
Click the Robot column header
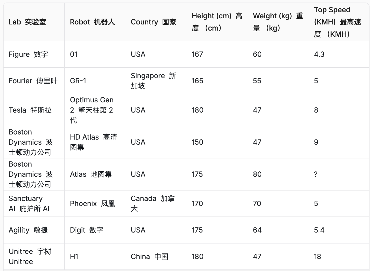tap(92, 22)
